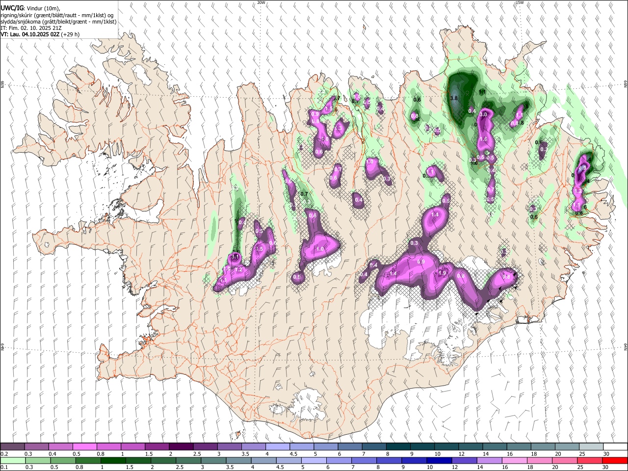Image resolution: width=628 pixels, height=471 pixels.
Task: Click the 20W longitude label
Action: coord(262,2)
